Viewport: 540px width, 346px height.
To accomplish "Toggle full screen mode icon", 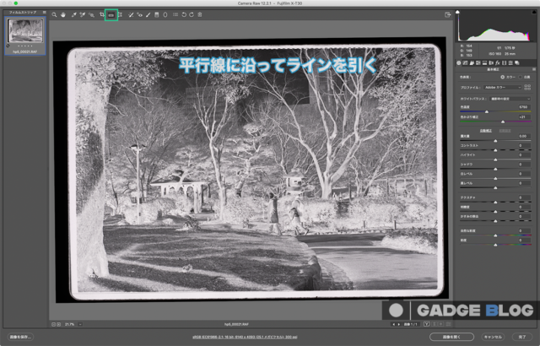I will 448,15.
